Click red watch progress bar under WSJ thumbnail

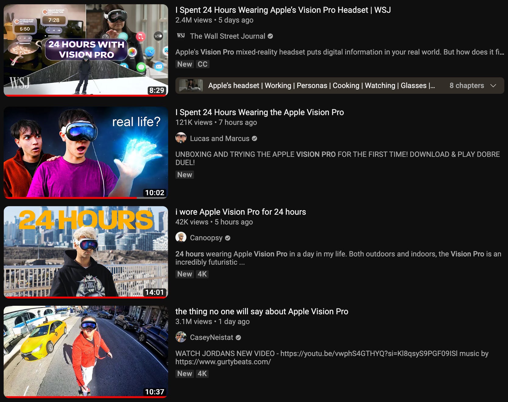coord(86,96)
